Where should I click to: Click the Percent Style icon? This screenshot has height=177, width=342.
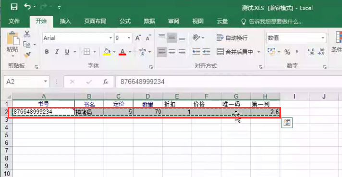[x=287, y=52]
